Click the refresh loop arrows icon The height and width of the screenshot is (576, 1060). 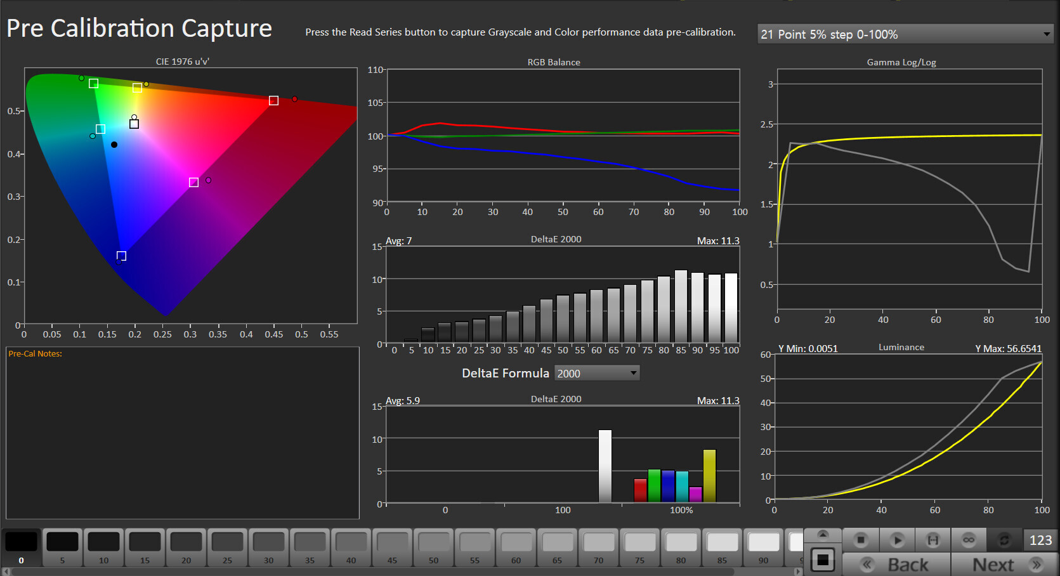tap(1004, 540)
